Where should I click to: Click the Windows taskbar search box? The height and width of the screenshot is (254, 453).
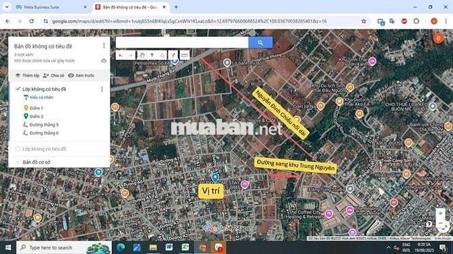[64, 247]
